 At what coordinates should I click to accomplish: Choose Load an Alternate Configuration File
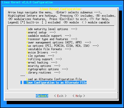(54, 79)
